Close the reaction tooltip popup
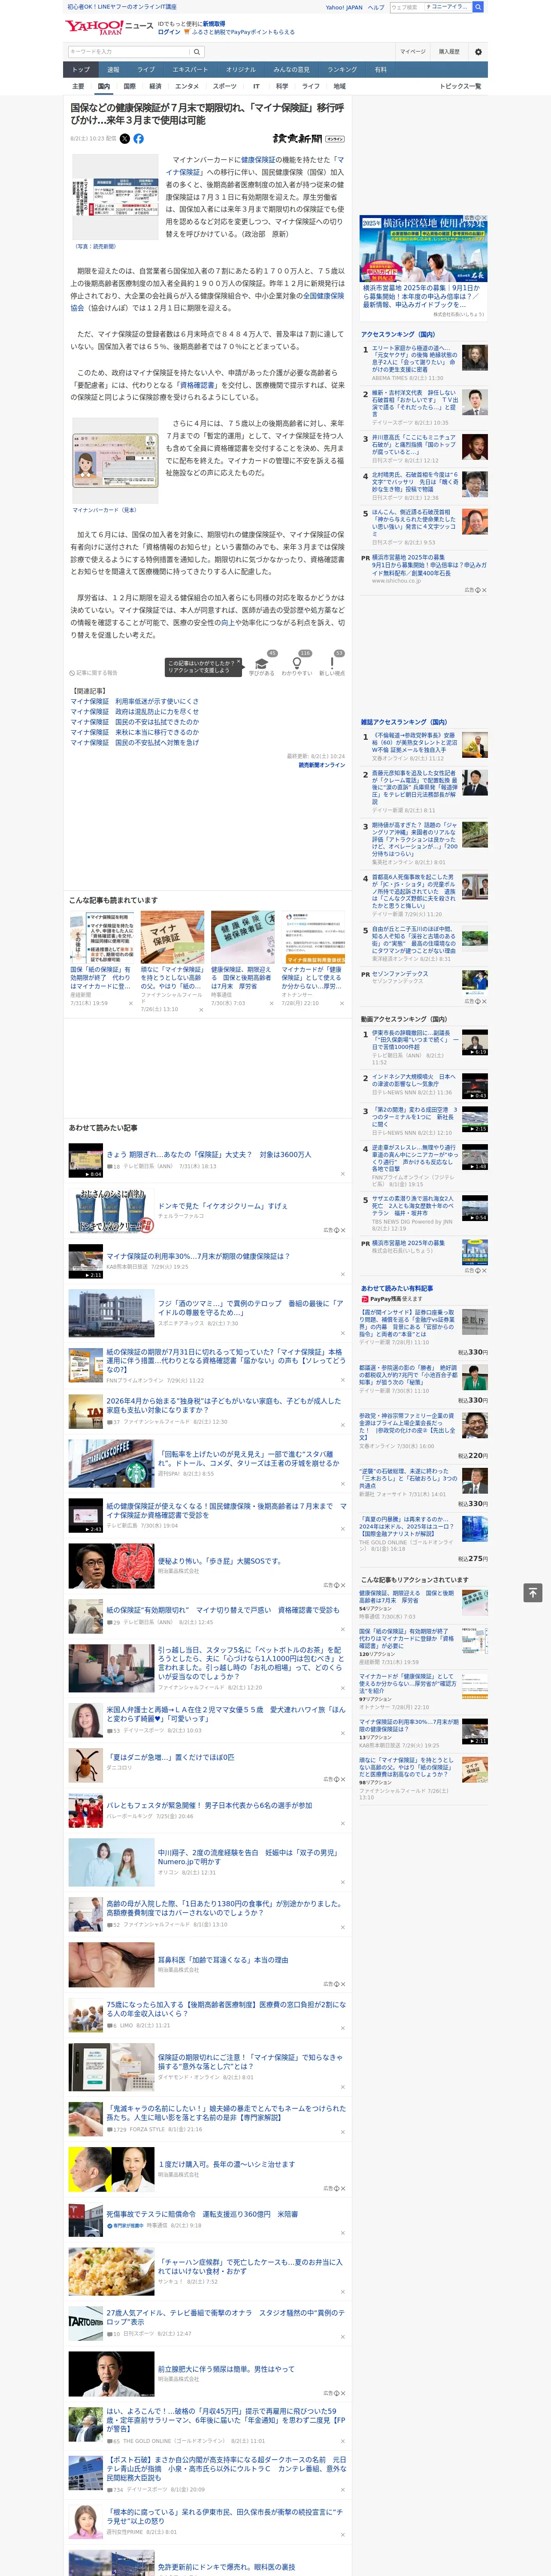The width and height of the screenshot is (551, 2576). [240, 662]
